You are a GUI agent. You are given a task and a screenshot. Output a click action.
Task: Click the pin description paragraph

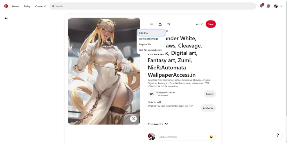(179, 83)
